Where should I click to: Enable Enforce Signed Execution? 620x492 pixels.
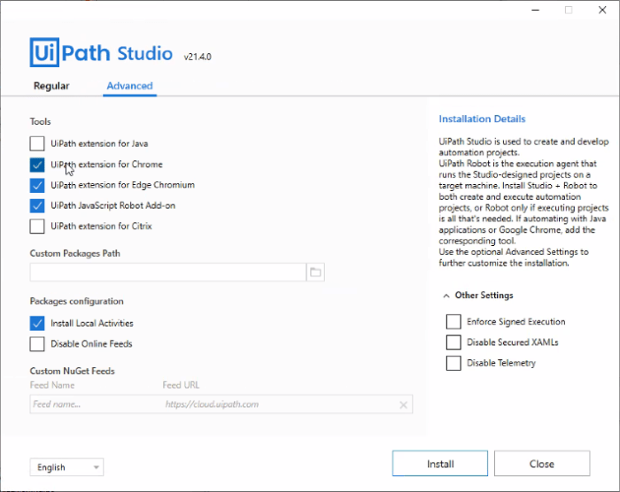tap(453, 322)
